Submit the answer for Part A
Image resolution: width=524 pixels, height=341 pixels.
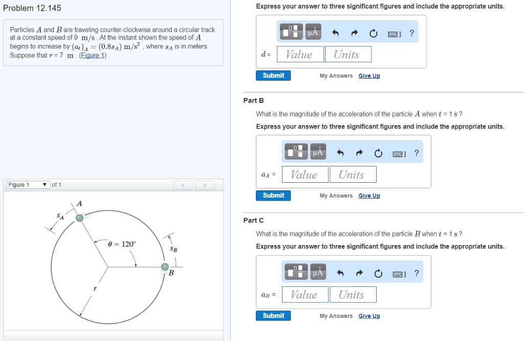tap(273, 75)
